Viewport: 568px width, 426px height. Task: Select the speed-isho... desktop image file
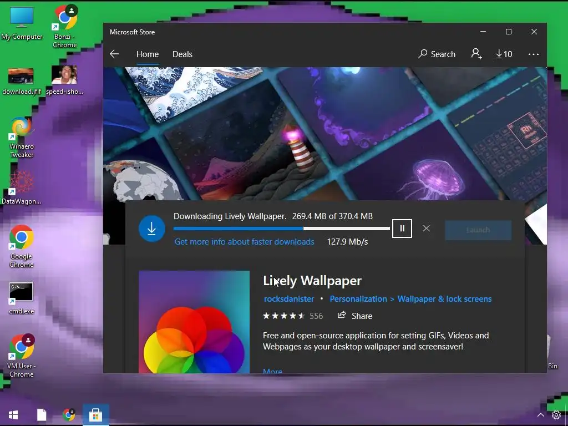click(64, 80)
